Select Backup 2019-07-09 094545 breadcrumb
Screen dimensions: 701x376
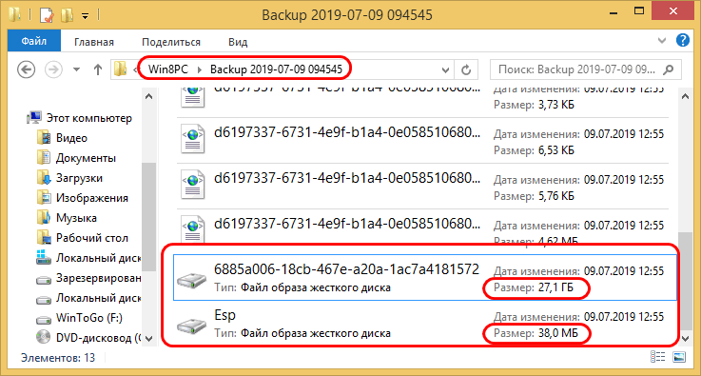pyautogui.click(x=276, y=69)
